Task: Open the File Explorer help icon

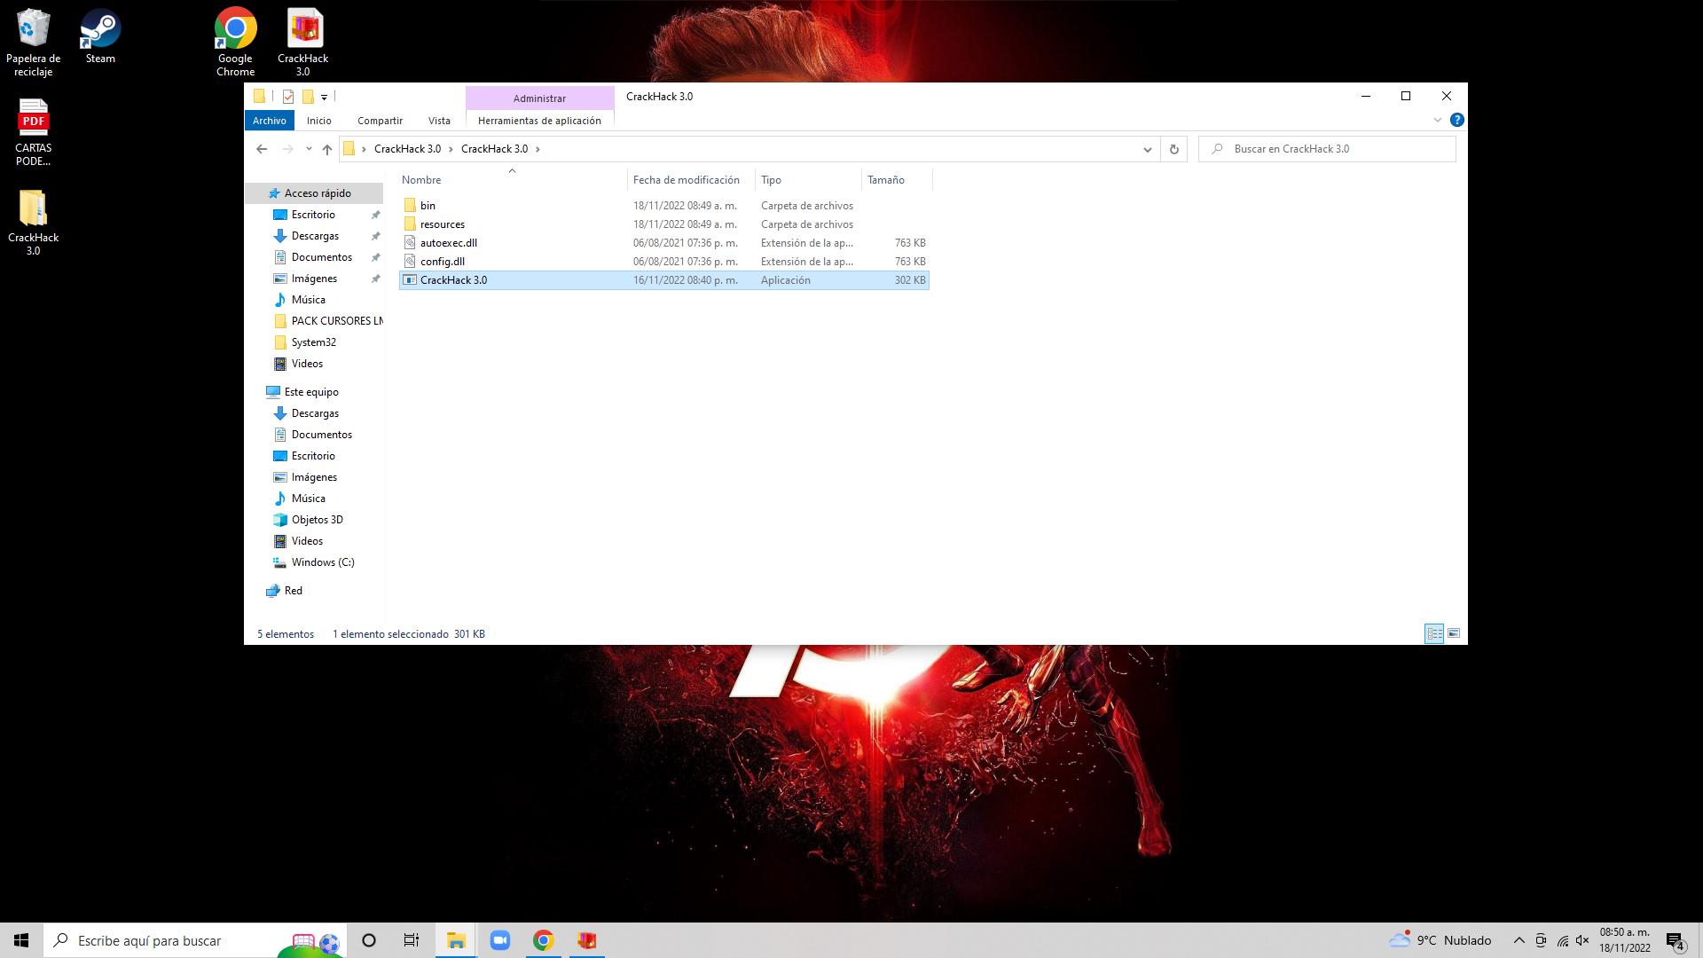Action: [x=1456, y=120]
